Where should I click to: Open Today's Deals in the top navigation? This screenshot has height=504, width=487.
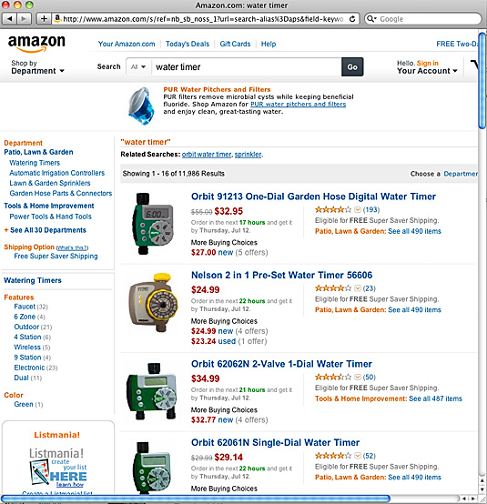[188, 44]
